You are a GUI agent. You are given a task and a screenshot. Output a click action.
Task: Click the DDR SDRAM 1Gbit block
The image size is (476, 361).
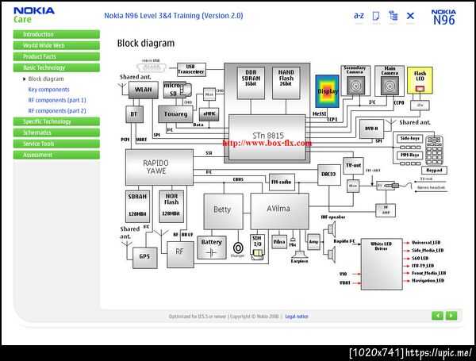pos(251,83)
